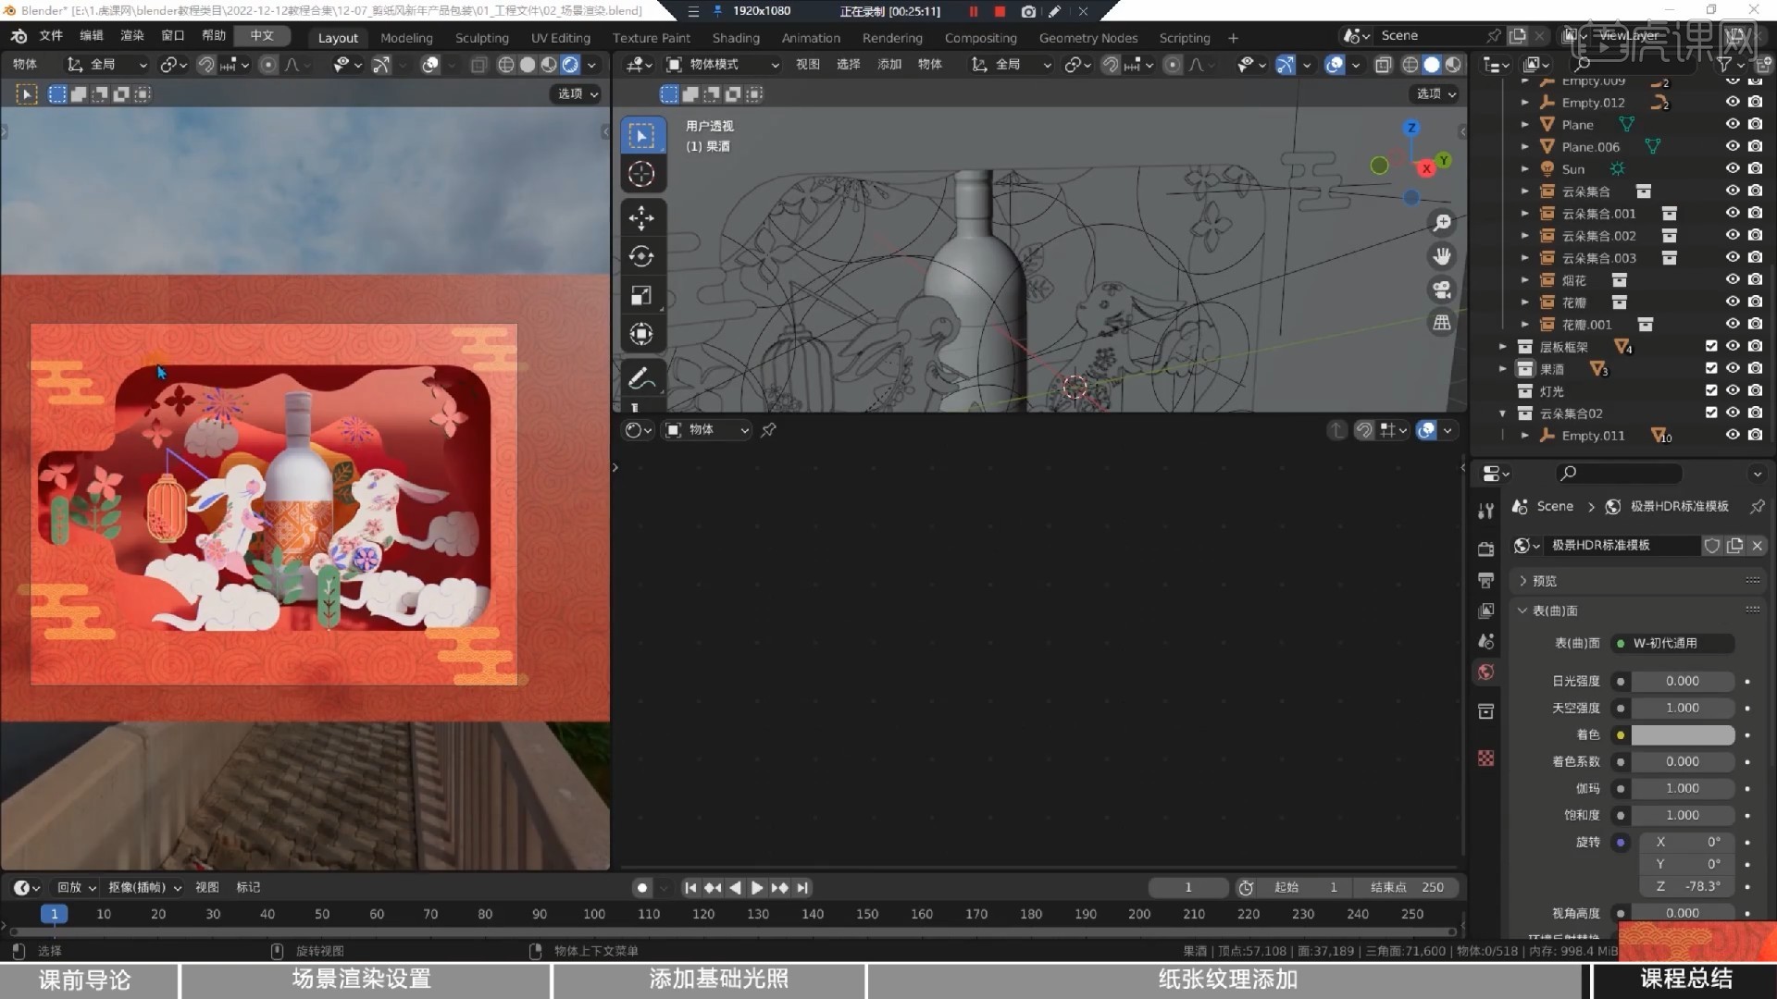Click the 结束点 250 end frame field

[1407, 887]
